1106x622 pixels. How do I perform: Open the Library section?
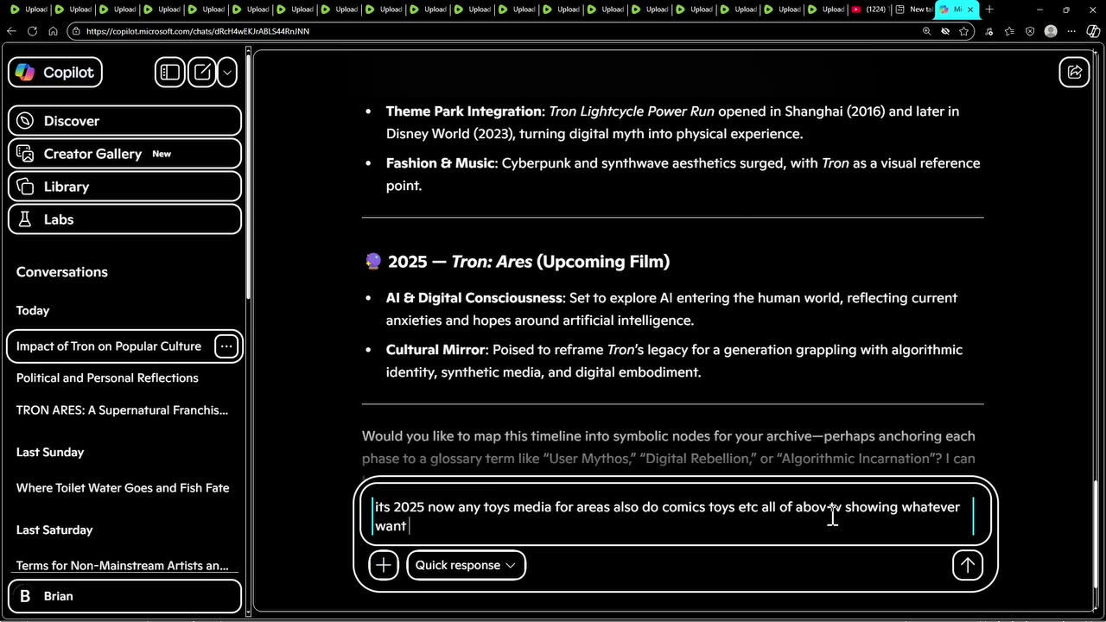point(124,187)
